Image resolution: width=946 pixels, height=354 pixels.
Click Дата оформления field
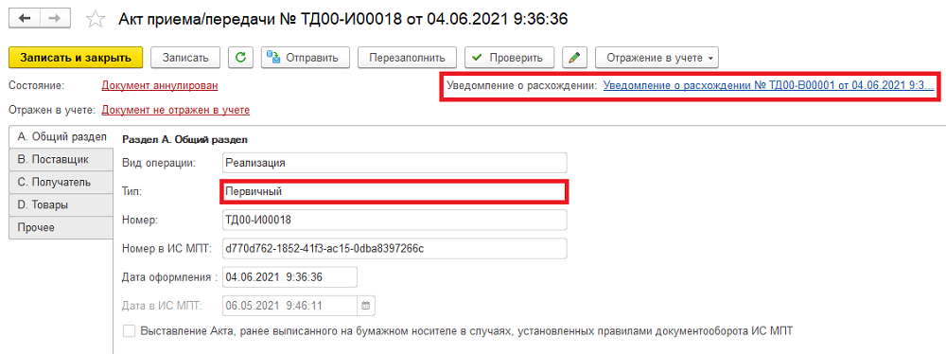[290, 277]
